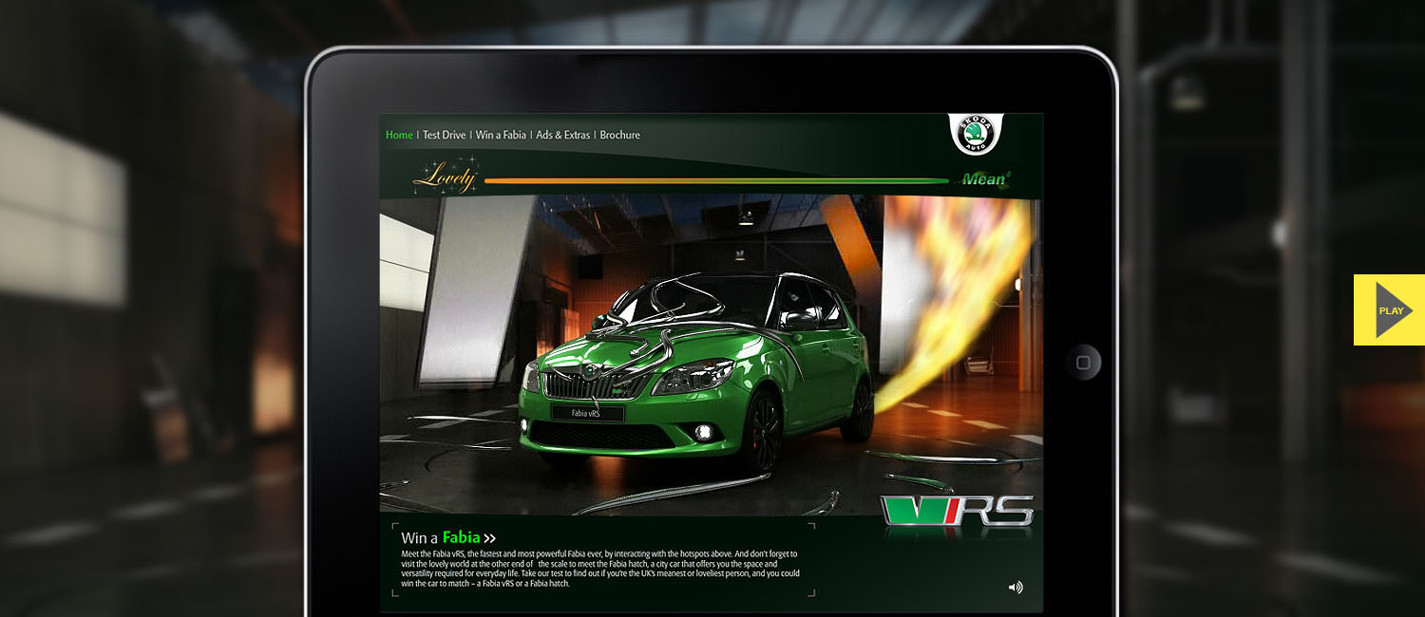Viewport: 1425px width, 617px height.
Task: Go to the Test Drive page
Action: pyautogui.click(x=444, y=135)
